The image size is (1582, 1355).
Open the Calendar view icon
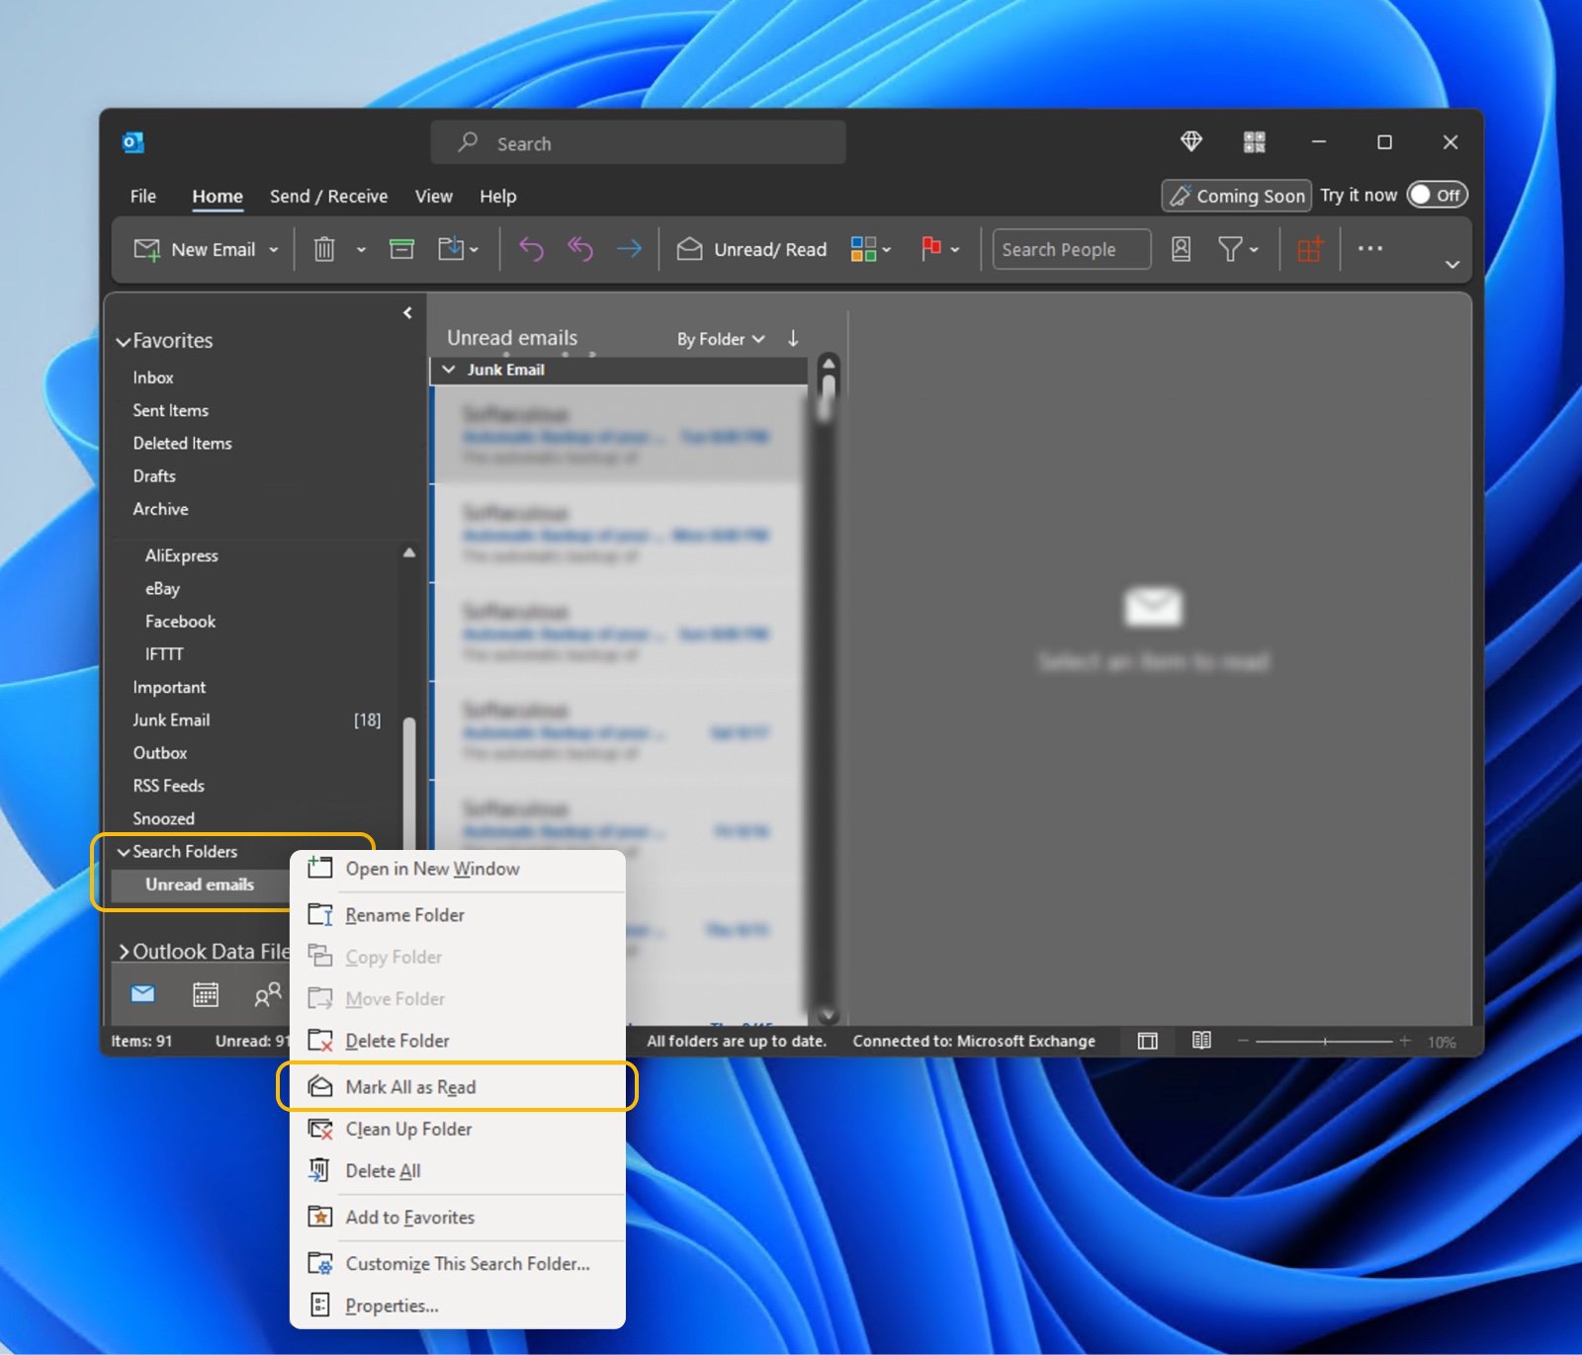coord(206,995)
